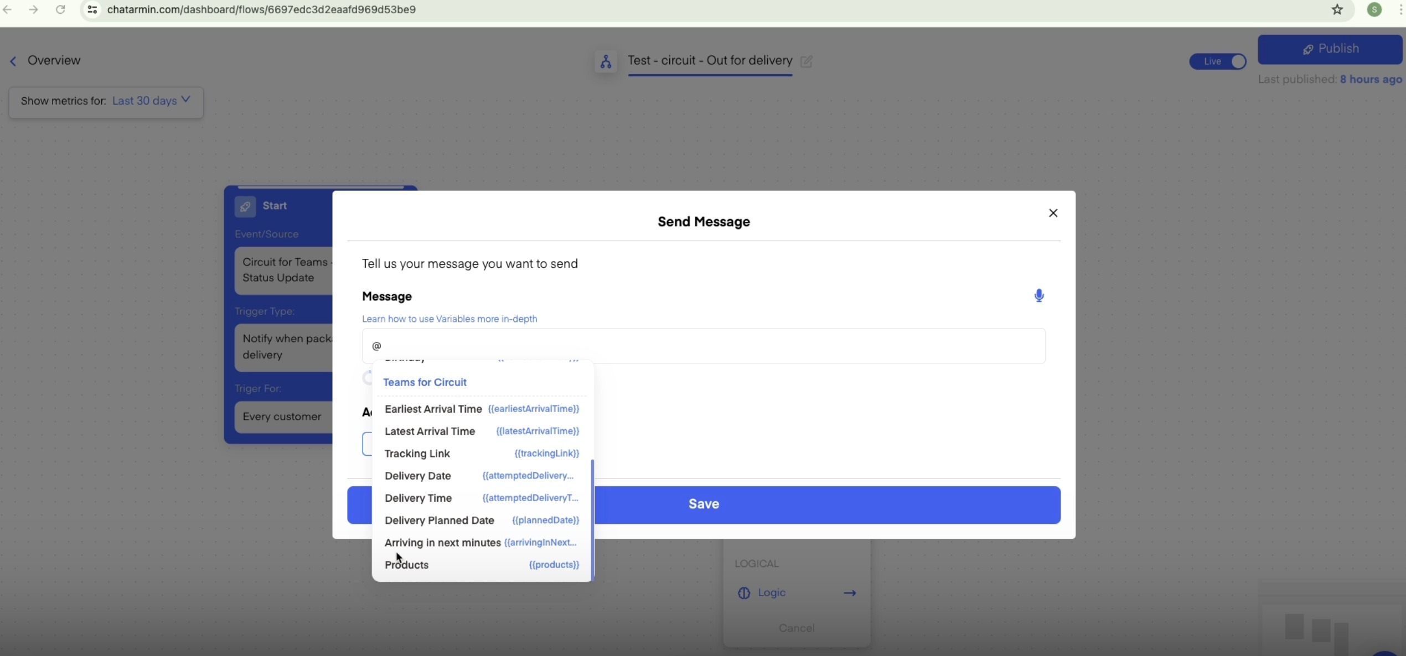Click the flow title Test - circuit
The image size is (1406, 656).
pyautogui.click(x=710, y=60)
